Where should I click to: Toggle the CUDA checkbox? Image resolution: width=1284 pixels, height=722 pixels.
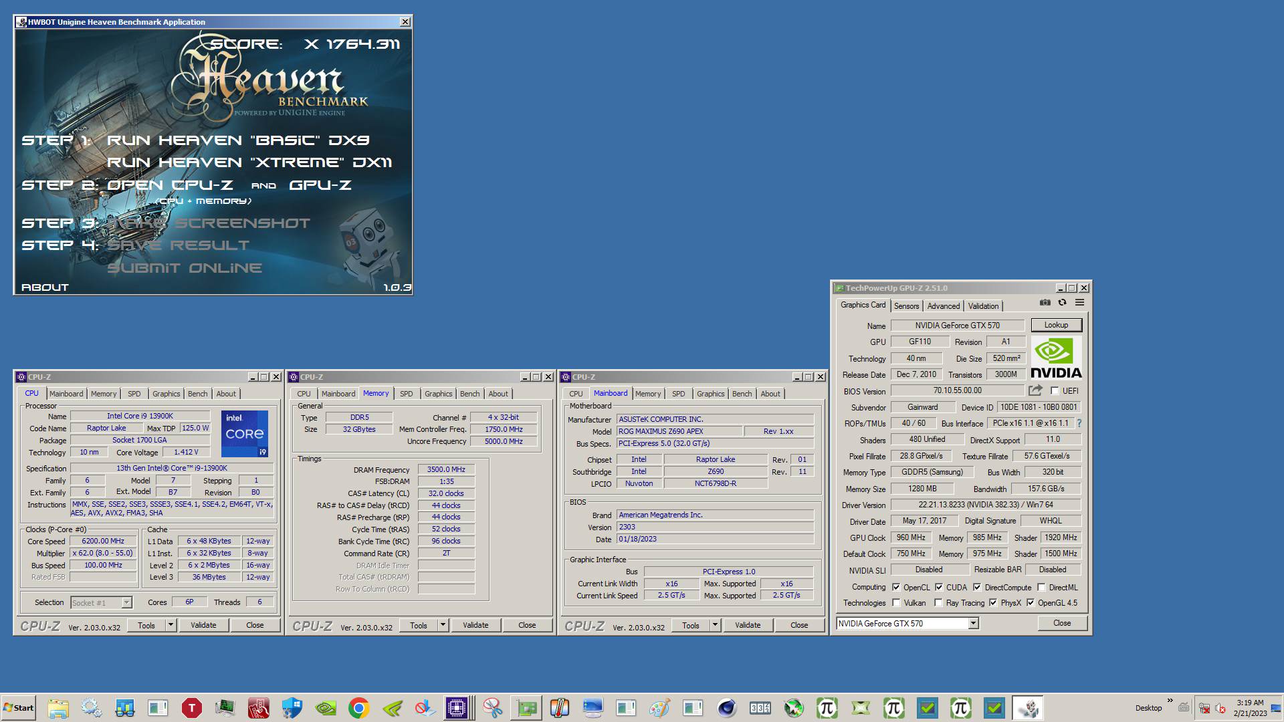[x=939, y=588]
